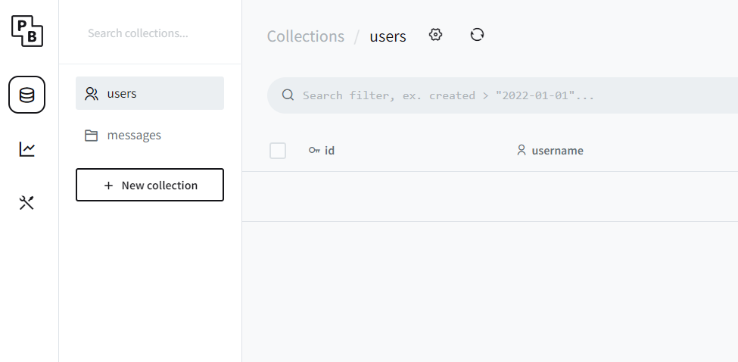Click the PocketBase logo
This screenshot has width=738, height=362.
coord(27,31)
